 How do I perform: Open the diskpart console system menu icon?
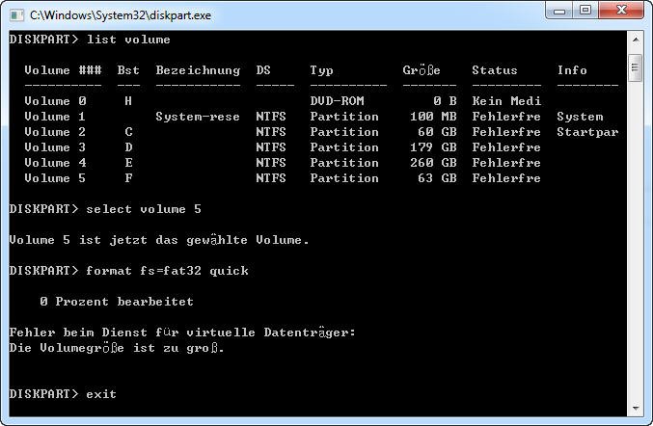pyautogui.click(x=16, y=14)
